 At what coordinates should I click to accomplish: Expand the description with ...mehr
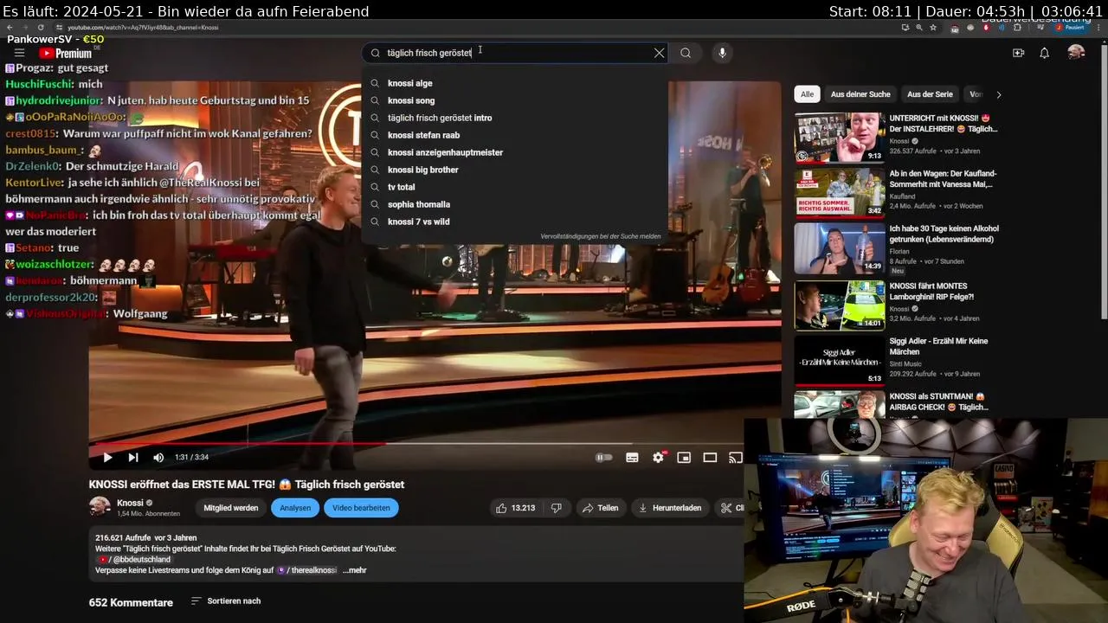click(x=355, y=570)
